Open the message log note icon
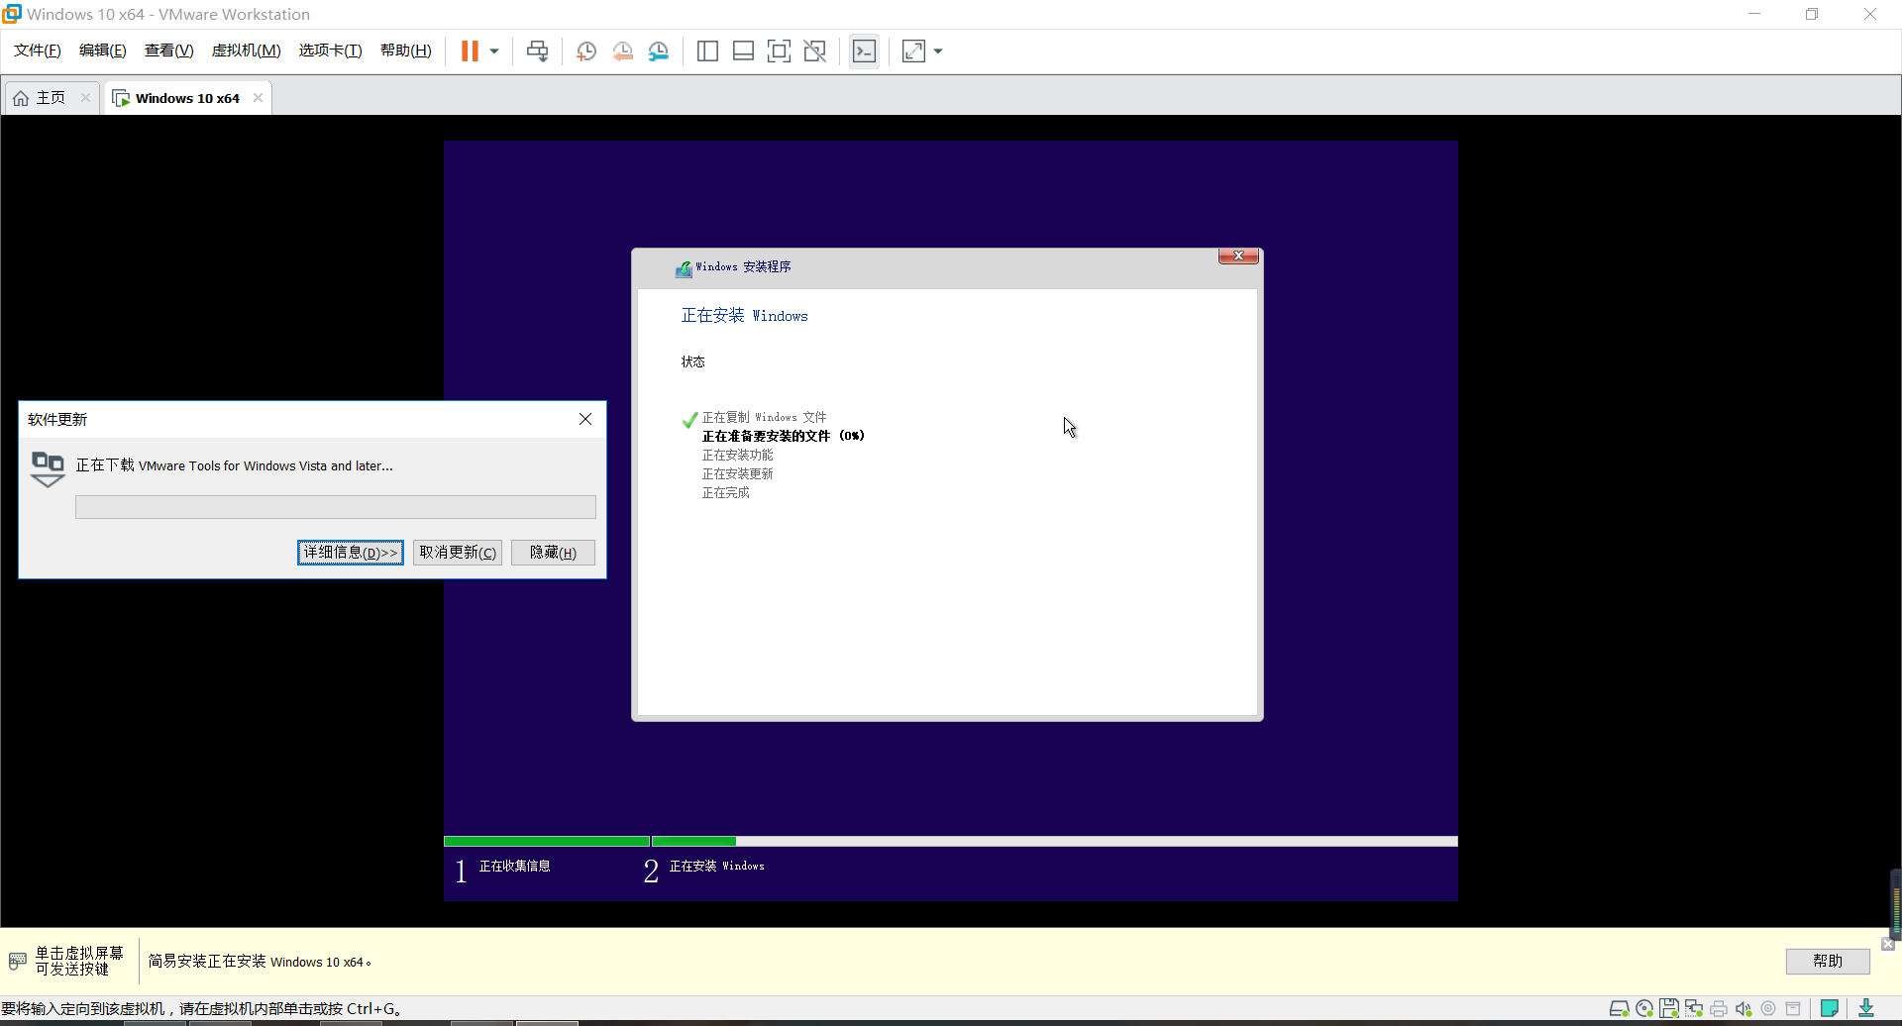Viewport: 1902px width, 1026px height. coord(1830,1009)
